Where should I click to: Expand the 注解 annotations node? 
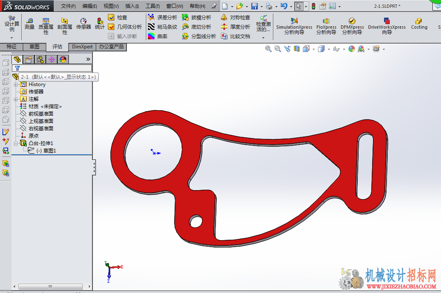(16, 99)
